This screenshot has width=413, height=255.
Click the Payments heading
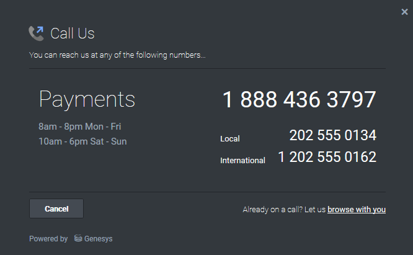point(87,99)
